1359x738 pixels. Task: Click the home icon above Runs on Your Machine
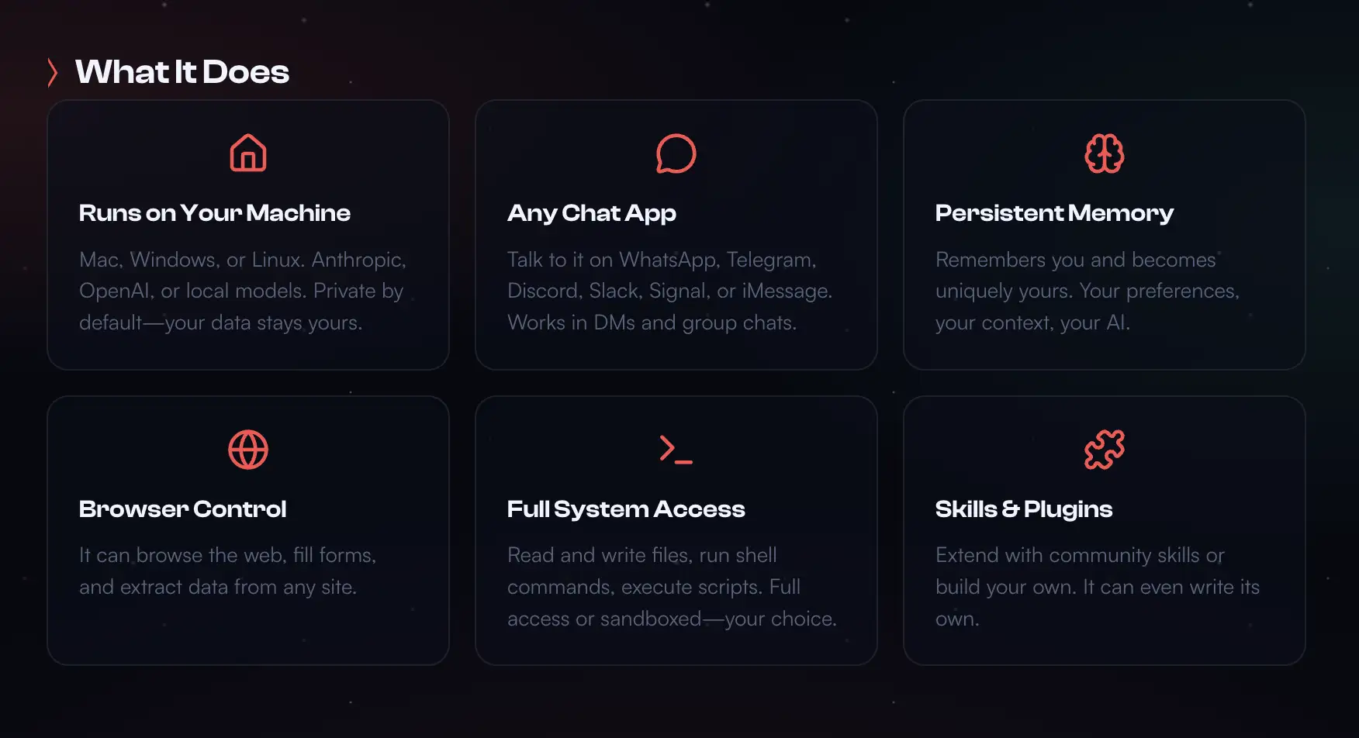248,153
